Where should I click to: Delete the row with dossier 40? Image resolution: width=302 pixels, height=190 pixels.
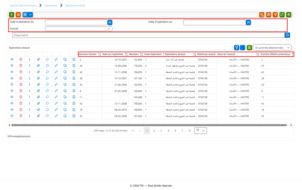tap(21, 65)
